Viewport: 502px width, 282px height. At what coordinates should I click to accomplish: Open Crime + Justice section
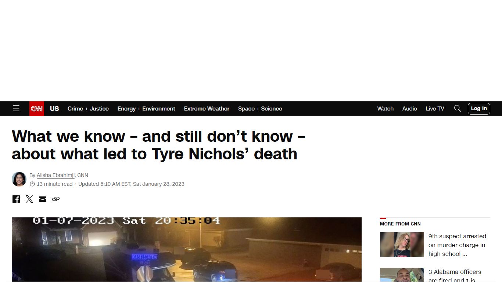pos(88,109)
